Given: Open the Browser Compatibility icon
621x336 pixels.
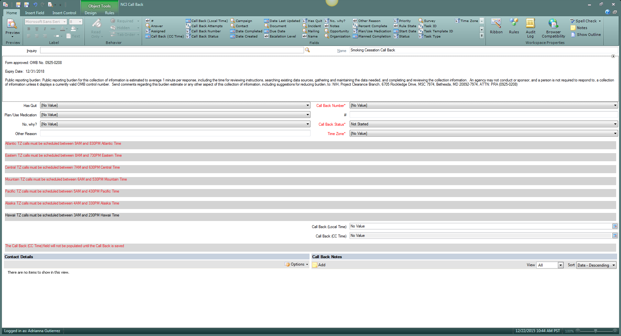Looking at the screenshot, I should (x=553, y=24).
